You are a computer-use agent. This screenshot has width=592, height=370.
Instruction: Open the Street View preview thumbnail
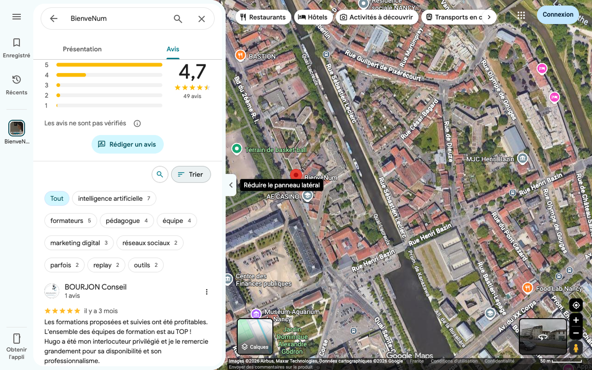(x=543, y=336)
